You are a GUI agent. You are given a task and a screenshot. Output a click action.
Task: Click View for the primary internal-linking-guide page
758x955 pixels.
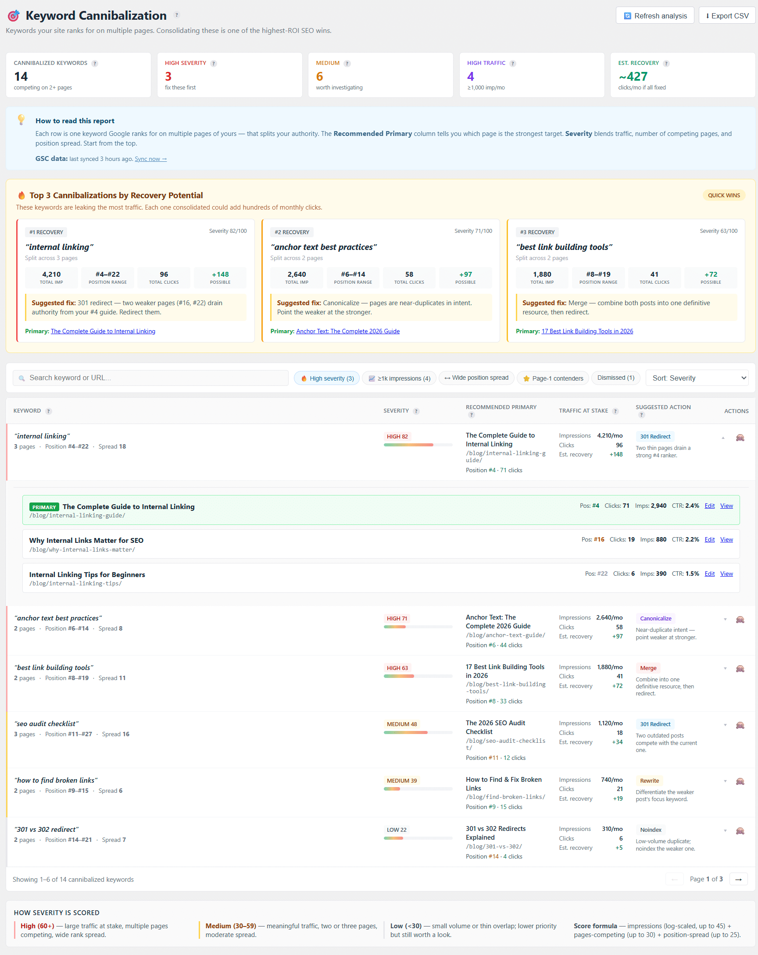pyautogui.click(x=726, y=506)
